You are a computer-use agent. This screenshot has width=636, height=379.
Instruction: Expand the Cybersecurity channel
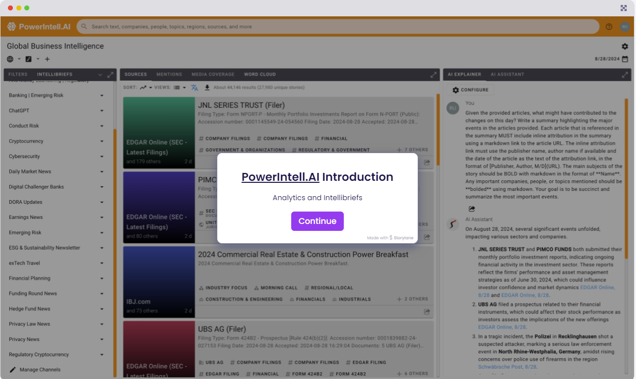click(102, 157)
